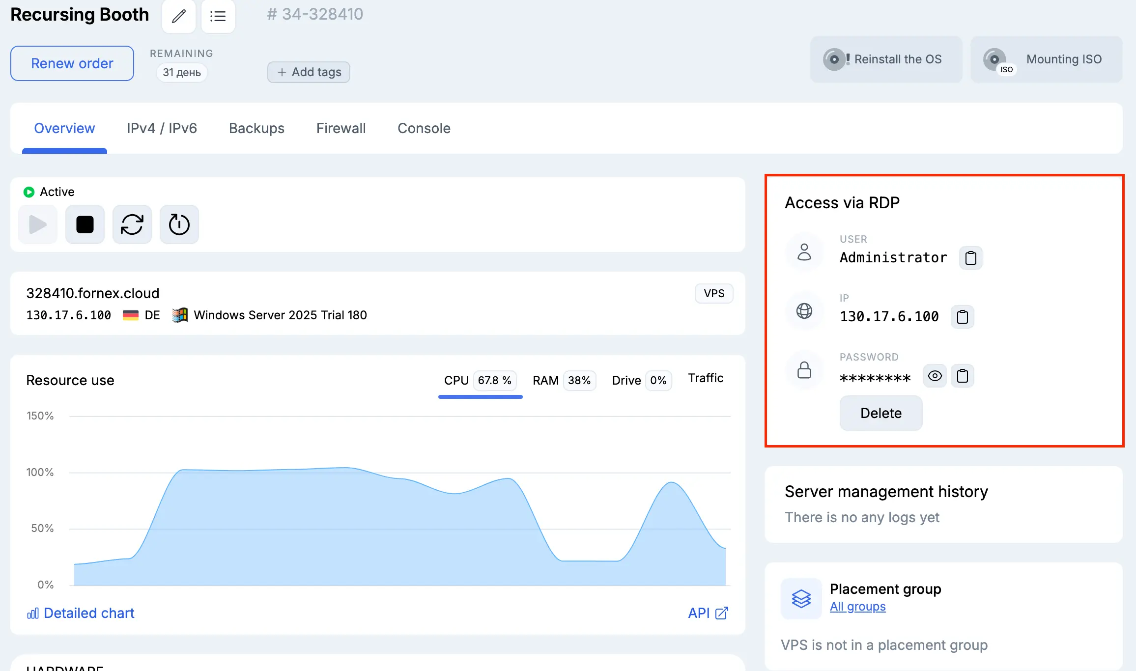This screenshot has width=1136, height=671.
Task: Click the lock icon next to password
Action: point(804,370)
